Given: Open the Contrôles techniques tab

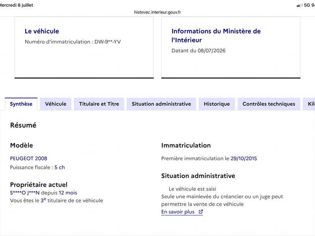Looking at the screenshot, I should (x=269, y=104).
